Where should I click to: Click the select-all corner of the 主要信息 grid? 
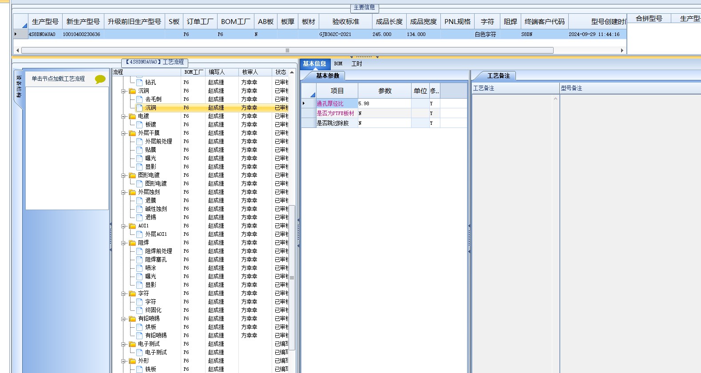pyautogui.click(x=21, y=21)
